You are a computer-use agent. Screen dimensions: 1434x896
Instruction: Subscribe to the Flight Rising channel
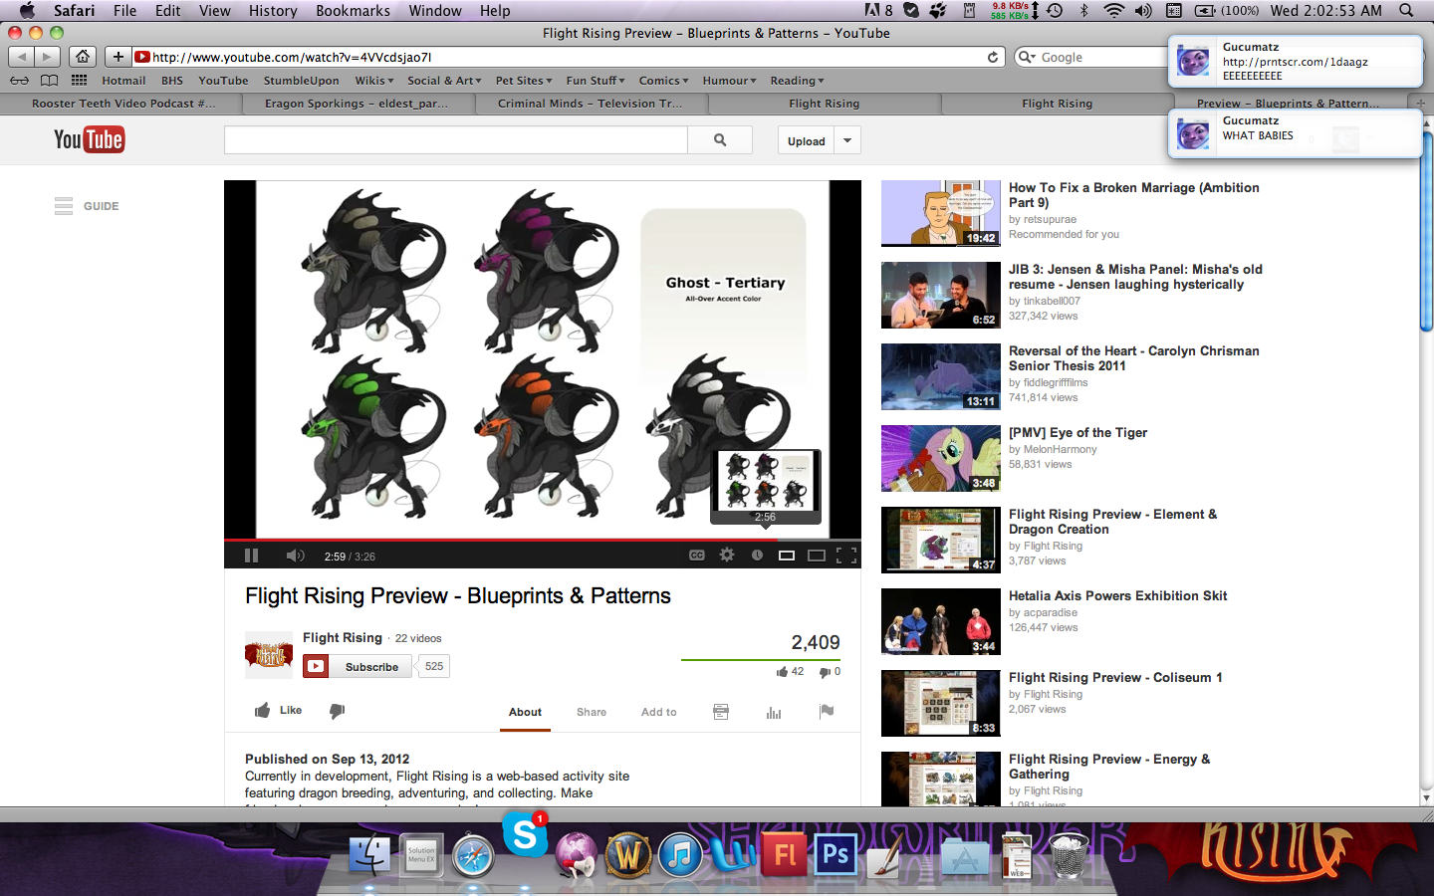tap(358, 666)
